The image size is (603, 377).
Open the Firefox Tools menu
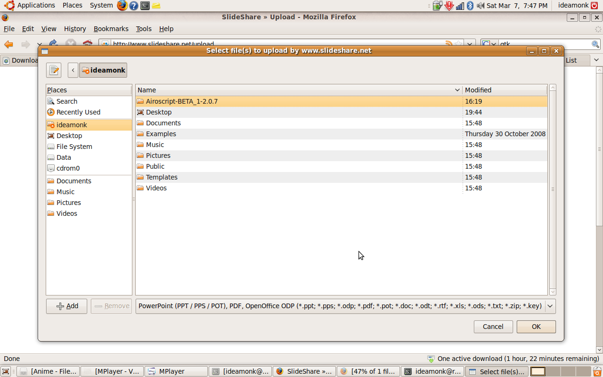pyautogui.click(x=144, y=29)
